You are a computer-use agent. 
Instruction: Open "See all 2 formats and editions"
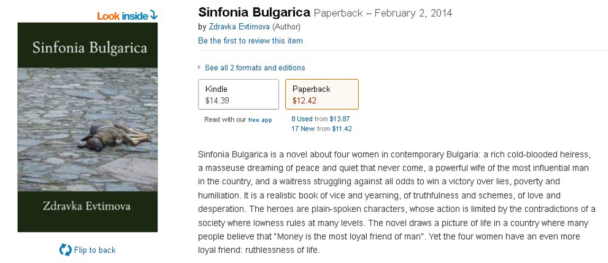pyautogui.click(x=255, y=68)
